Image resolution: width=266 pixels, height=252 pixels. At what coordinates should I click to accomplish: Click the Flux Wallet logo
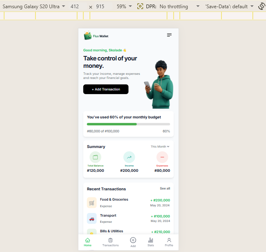tap(96, 35)
